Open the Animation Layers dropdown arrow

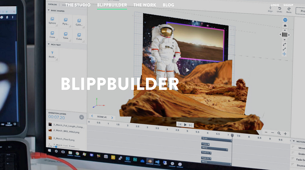(82, 117)
